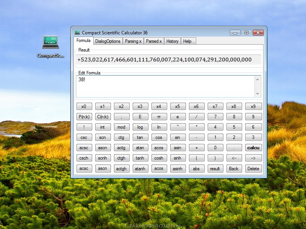Open the Parsing x tab
This screenshot has height=229, width=306.
pyautogui.click(x=133, y=41)
